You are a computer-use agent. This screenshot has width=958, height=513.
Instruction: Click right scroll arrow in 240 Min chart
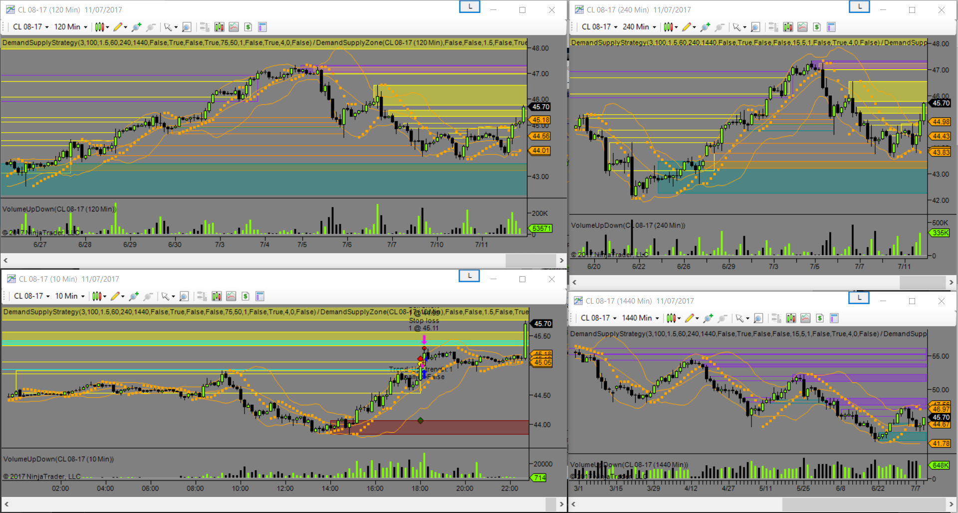tap(952, 282)
